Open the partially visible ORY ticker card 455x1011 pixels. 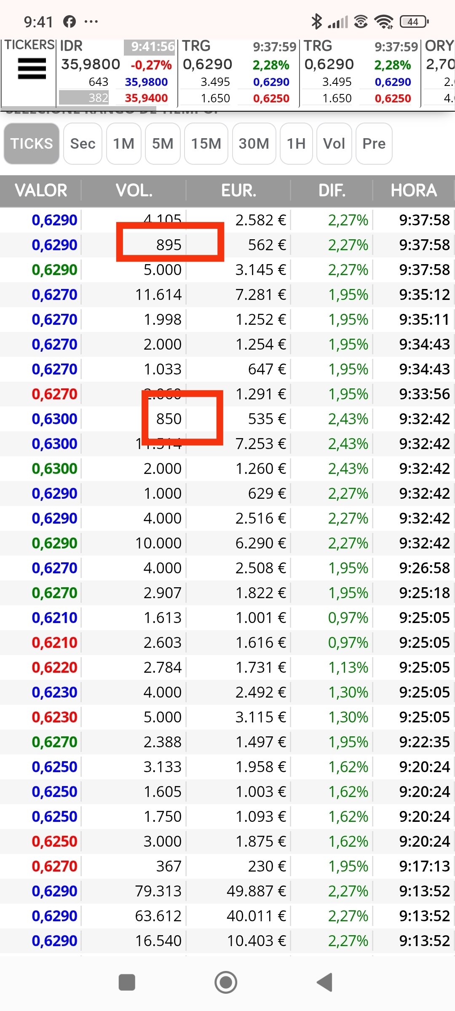pyautogui.click(x=438, y=72)
